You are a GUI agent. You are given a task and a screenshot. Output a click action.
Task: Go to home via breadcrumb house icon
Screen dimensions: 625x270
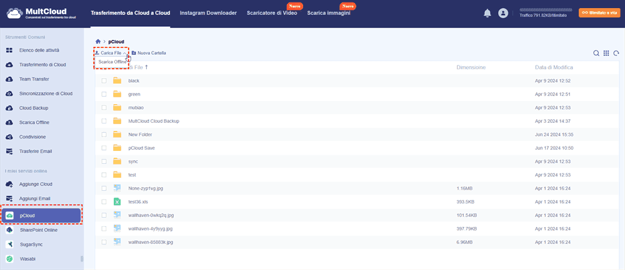pyautogui.click(x=98, y=41)
